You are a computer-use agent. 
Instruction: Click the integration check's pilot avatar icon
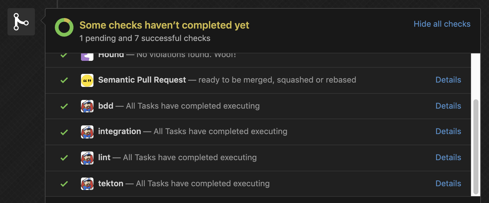click(87, 132)
